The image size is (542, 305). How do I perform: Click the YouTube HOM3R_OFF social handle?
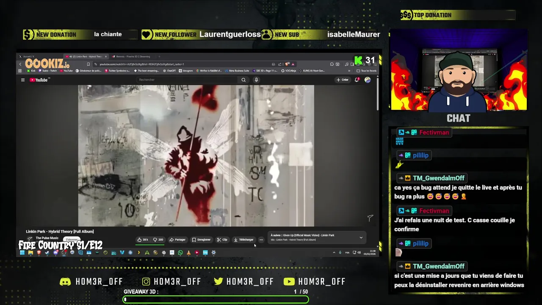point(315,282)
